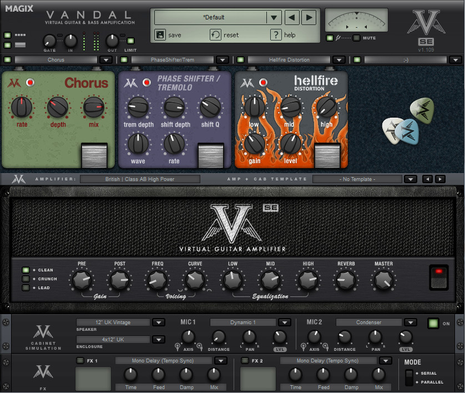Viewport: 465px width, 393px height.
Task: Open help via the question mark icon
Action: click(x=276, y=35)
